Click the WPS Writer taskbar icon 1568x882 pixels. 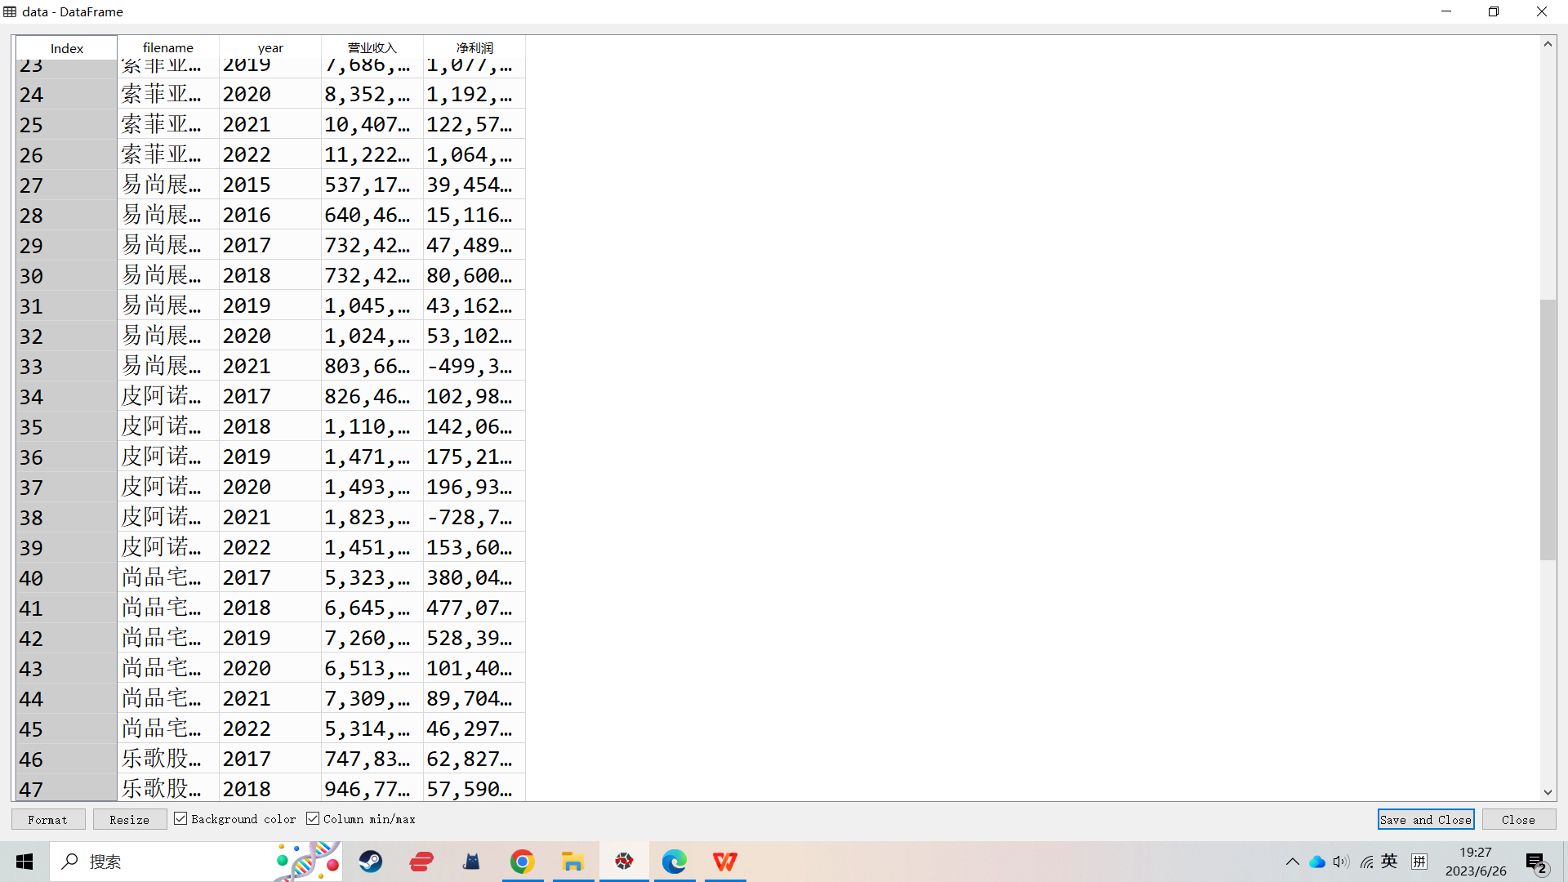click(x=727, y=861)
